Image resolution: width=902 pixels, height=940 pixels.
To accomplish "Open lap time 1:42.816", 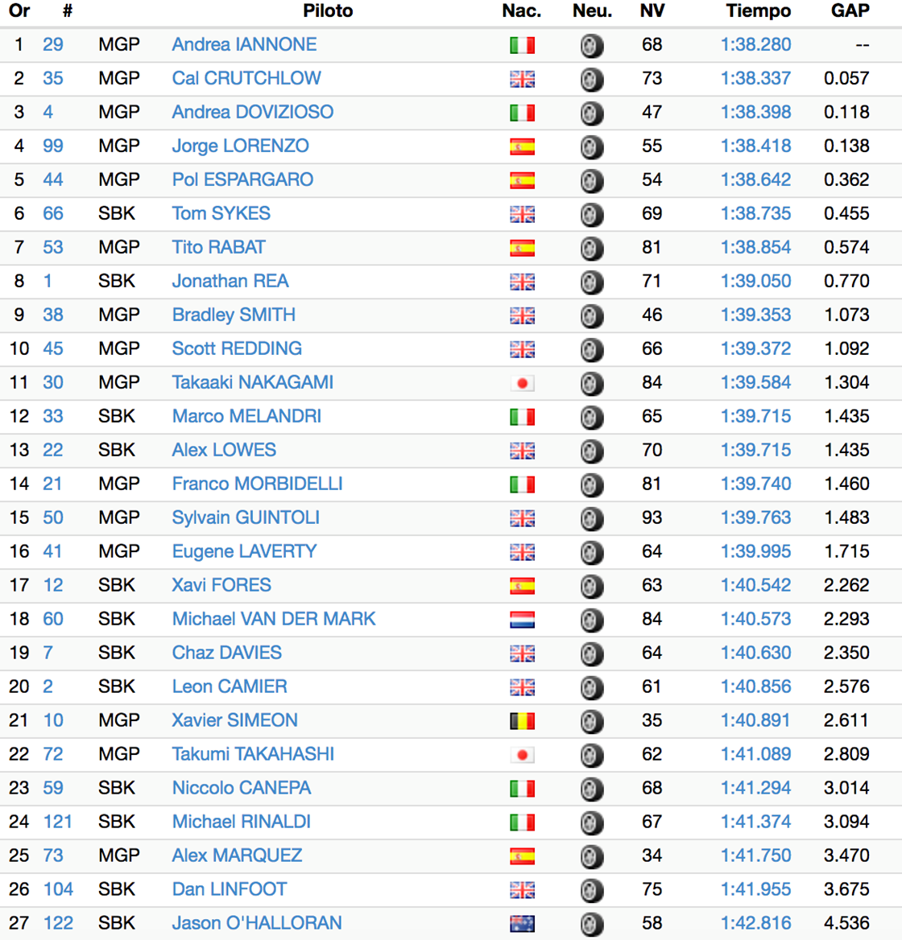I will click(x=755, y=922).
